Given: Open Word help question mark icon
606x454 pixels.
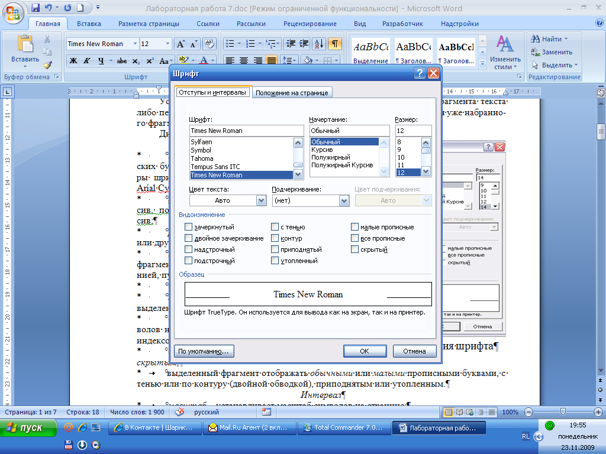Looking at the screenshot, I should [599, 22].
